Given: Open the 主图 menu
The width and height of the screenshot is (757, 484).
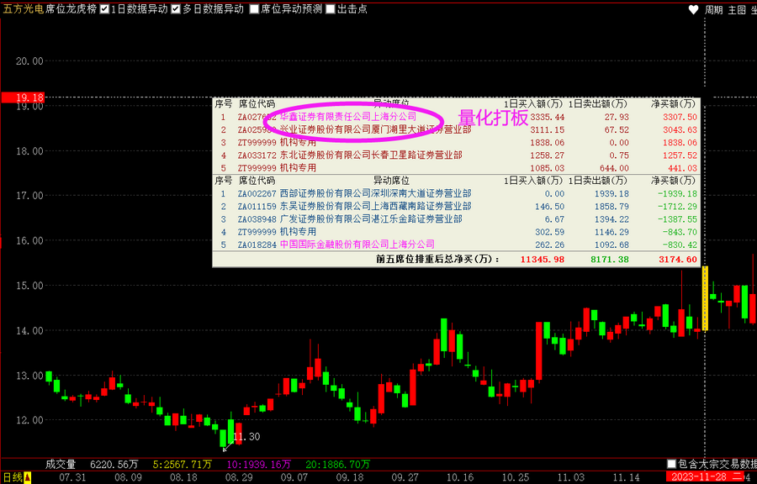Looking at the screenshot, I should 737,9.
